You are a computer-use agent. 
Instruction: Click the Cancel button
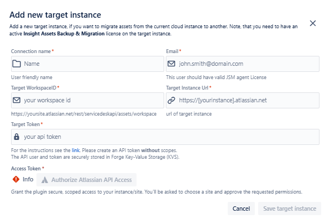[x=241, y=209]
